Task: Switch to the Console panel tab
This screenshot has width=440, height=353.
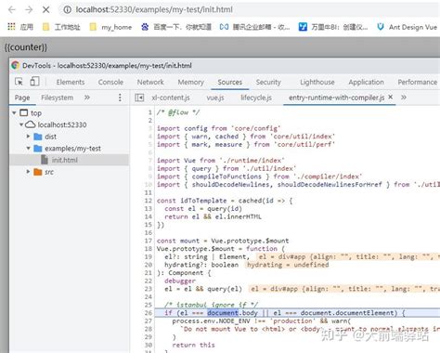Action: tap(110, 82)
